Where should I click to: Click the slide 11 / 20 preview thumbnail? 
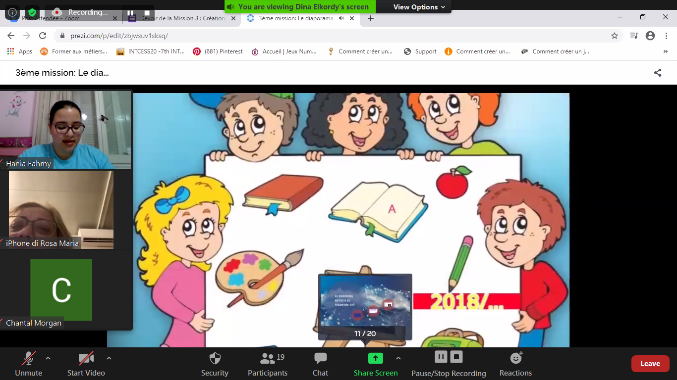tap(365, 302)
